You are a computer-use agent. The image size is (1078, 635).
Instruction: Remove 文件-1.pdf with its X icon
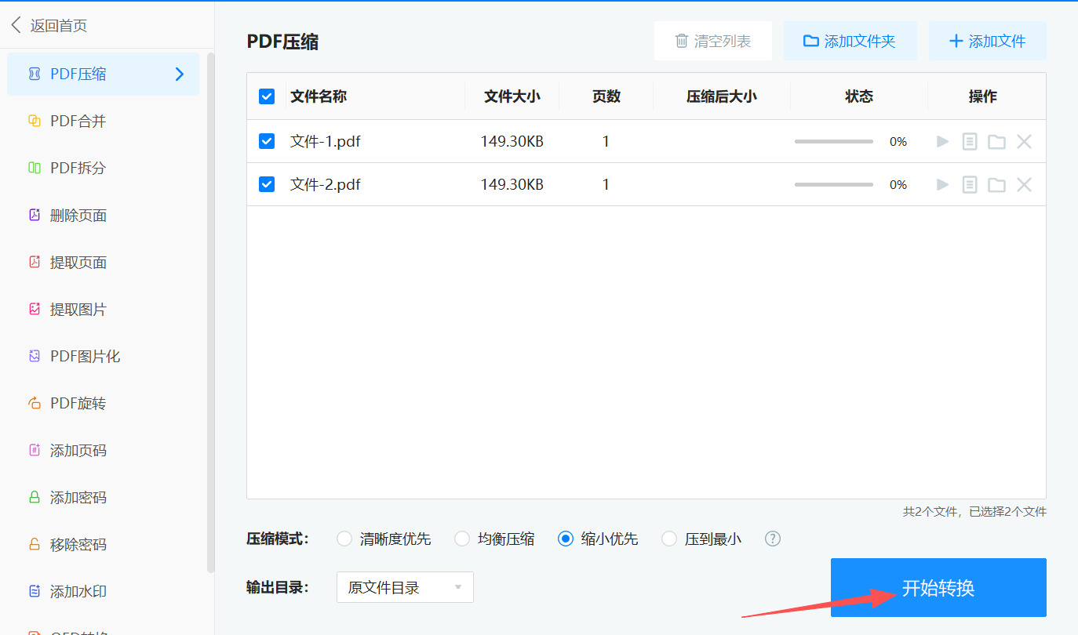[x=1024, y=141]
